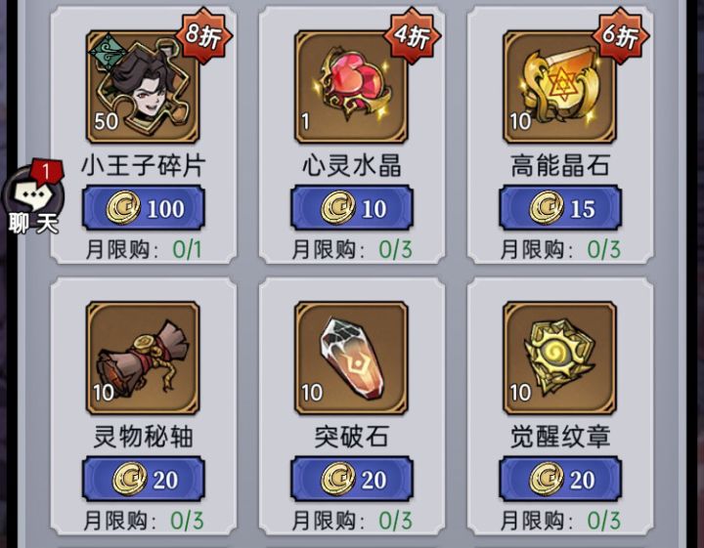The height and width of the screenshot is (548, 704).
Task: Click the 月限购 0/1 limit text
Action: click(143, 249)
